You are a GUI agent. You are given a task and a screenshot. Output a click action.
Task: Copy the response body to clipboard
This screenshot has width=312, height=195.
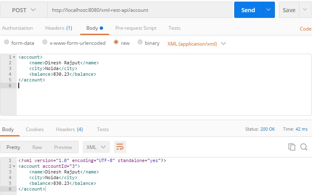point(292,147)
